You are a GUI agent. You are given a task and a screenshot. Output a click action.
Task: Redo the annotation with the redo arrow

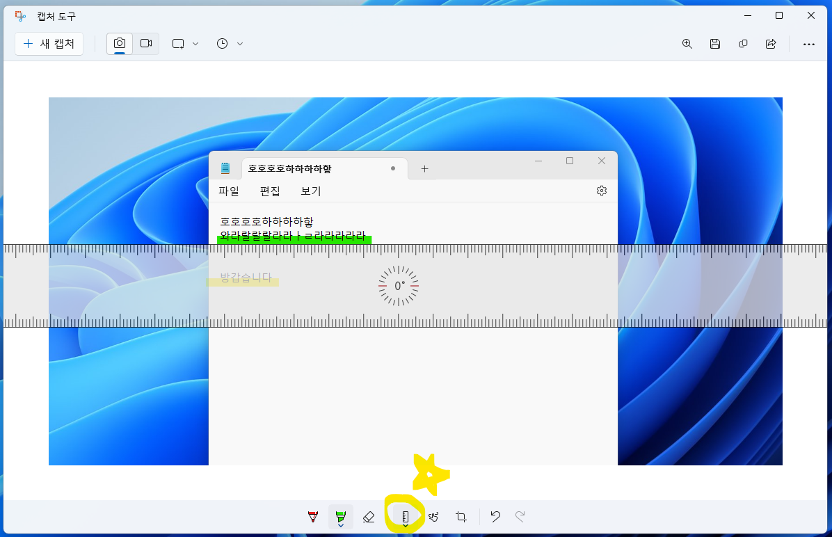[x=520, y=516]
